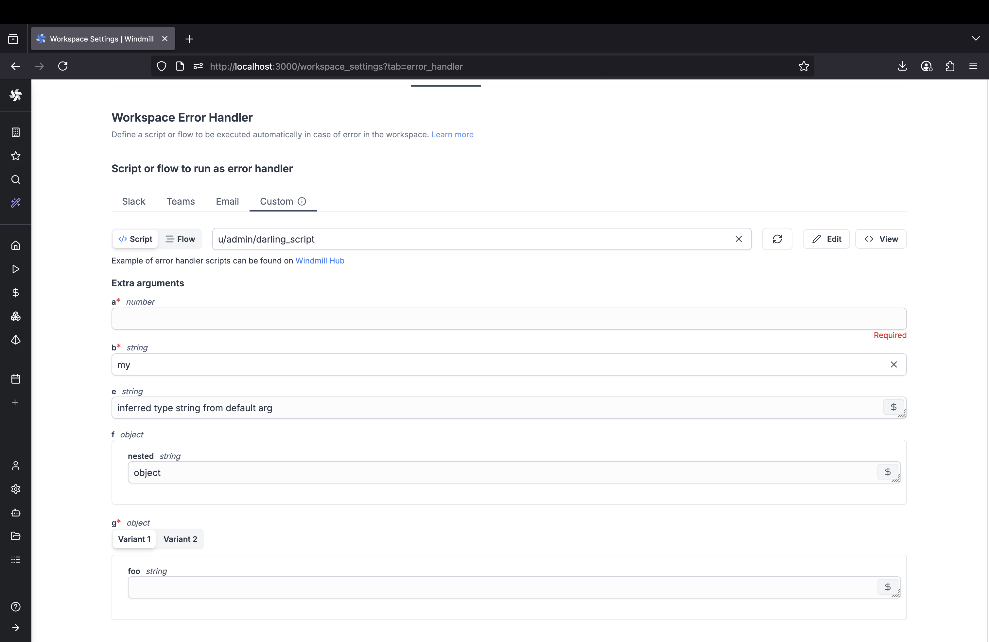Select the AI magic wand sidebar icon
This screenshot has width=989, height=642.
[15, 203]
